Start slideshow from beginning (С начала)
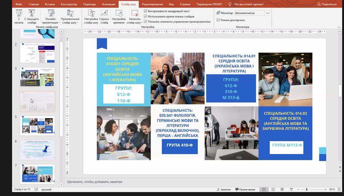This screenshot has height=196, width=344. point(19,16)
